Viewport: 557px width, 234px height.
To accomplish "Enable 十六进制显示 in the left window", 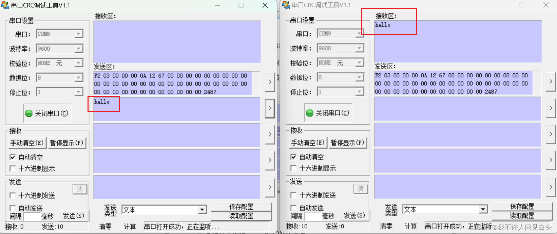I will 13,168.
